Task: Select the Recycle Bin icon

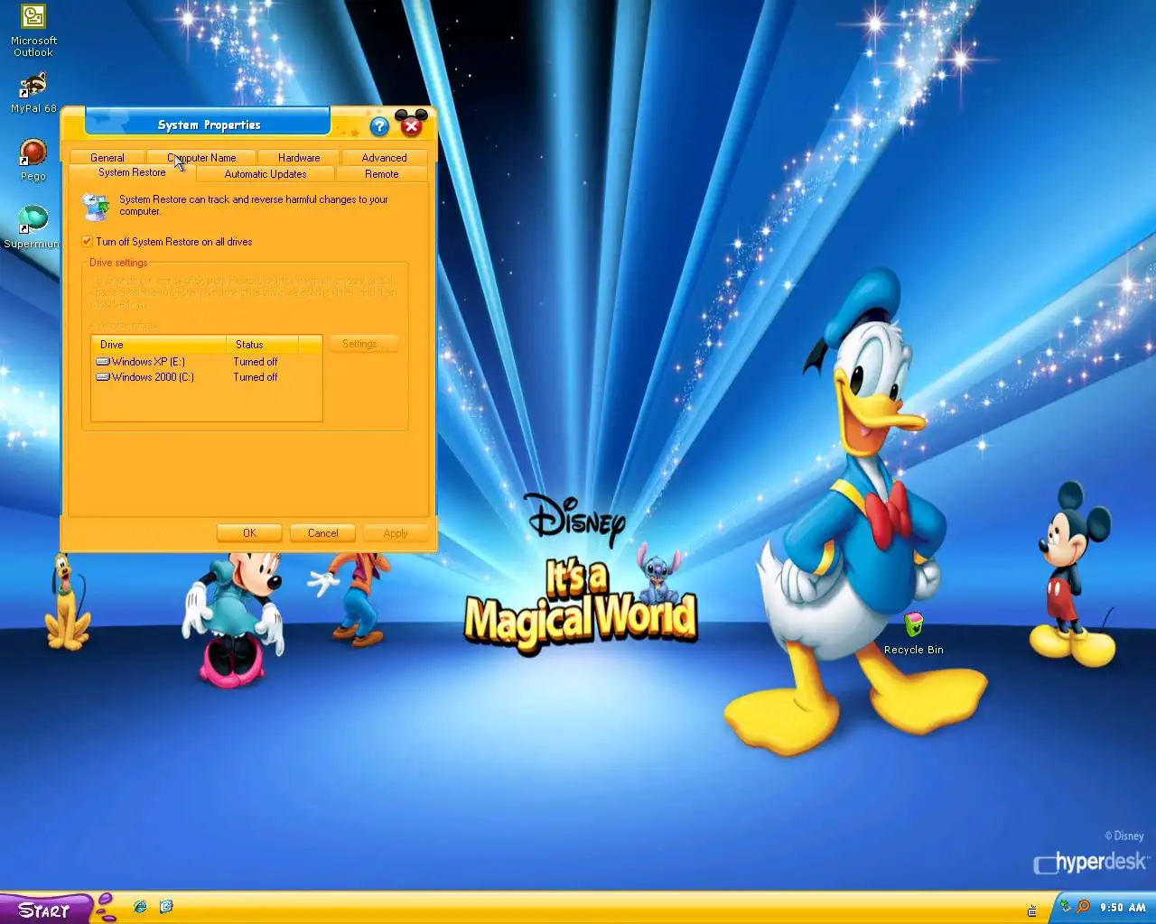Action: [914, 633]
